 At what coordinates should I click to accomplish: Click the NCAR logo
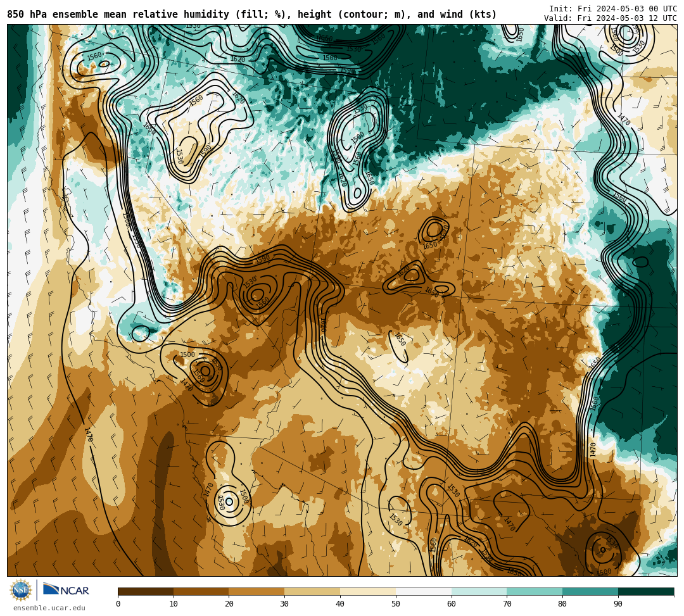(66, 589)
